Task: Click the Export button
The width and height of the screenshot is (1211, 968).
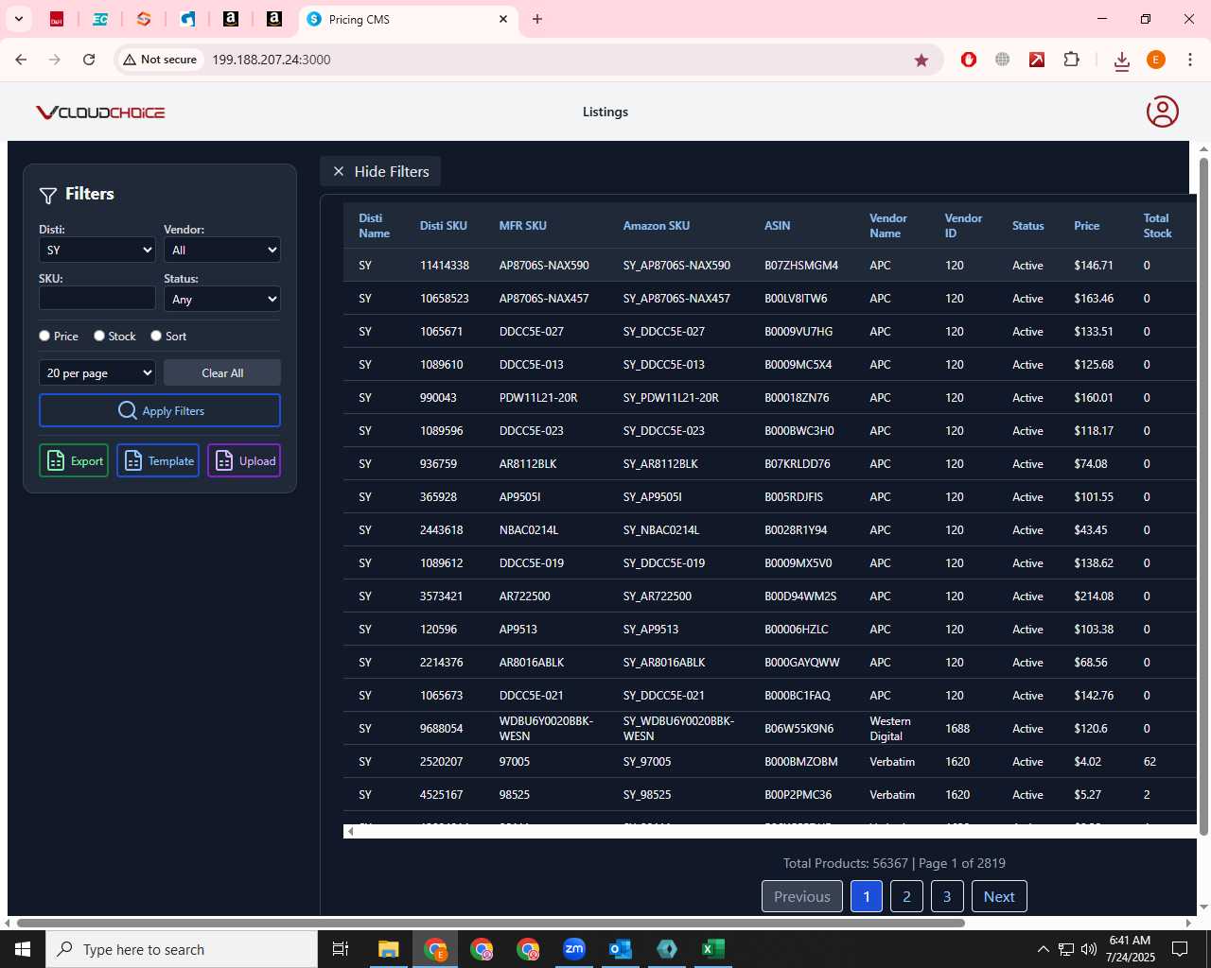Action: [x=74, y=460]
